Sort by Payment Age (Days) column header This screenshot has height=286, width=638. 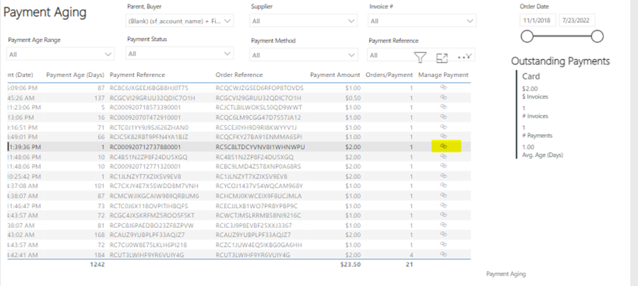(x=75, y=74)
